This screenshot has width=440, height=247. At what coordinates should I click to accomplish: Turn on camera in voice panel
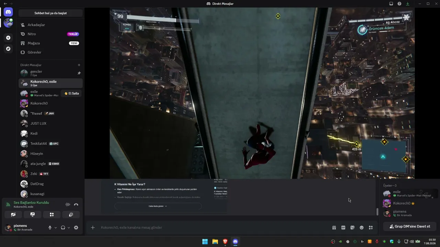(13, 214)
